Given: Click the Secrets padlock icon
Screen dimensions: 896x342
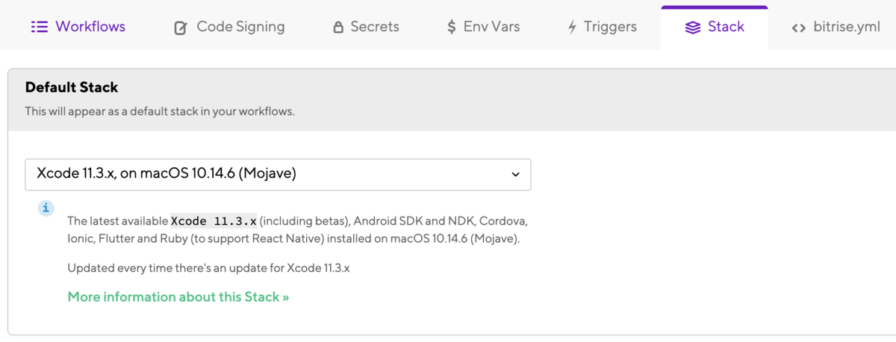Looking at the screenshot, I should click(x=337, y=28).
